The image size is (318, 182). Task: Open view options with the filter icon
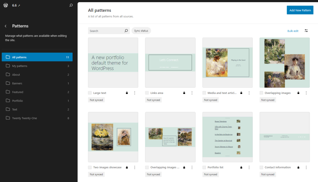tap(306, 31)
